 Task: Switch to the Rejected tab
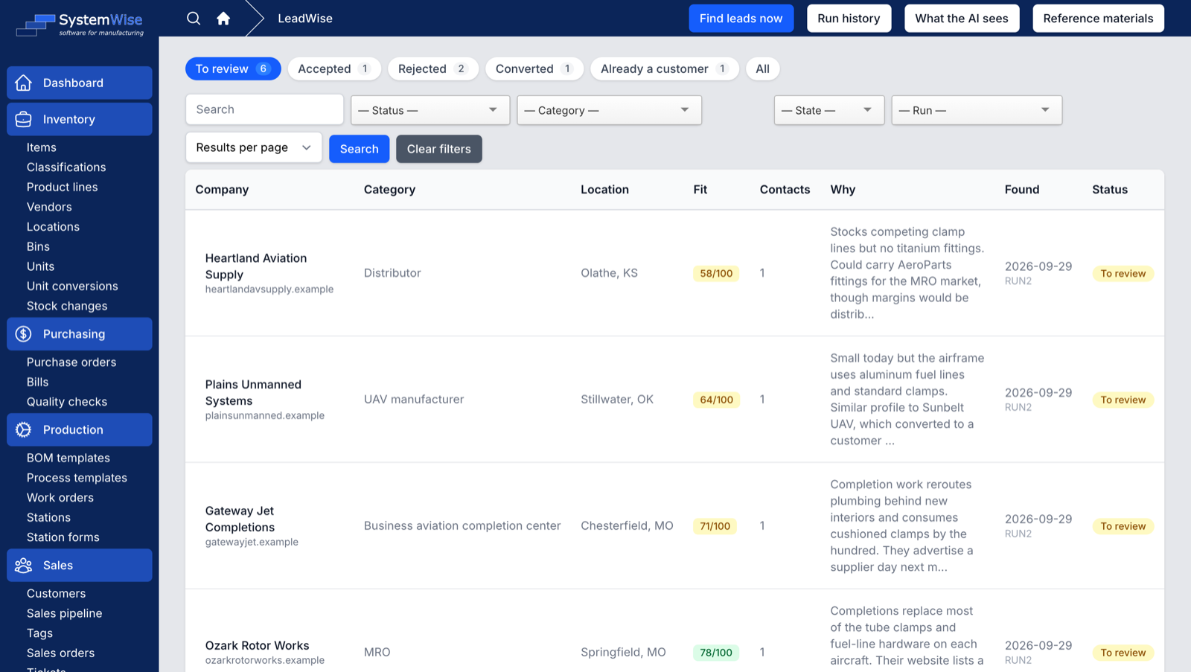point(433,68)
